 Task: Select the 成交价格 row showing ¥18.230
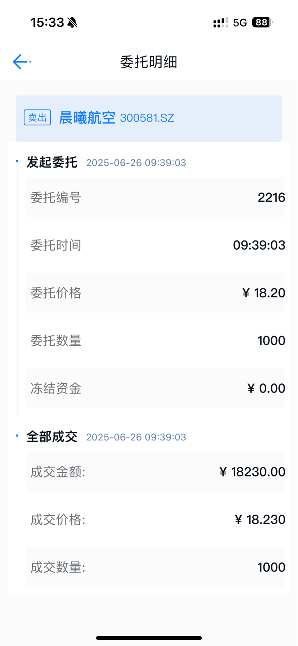coord(155,520)
